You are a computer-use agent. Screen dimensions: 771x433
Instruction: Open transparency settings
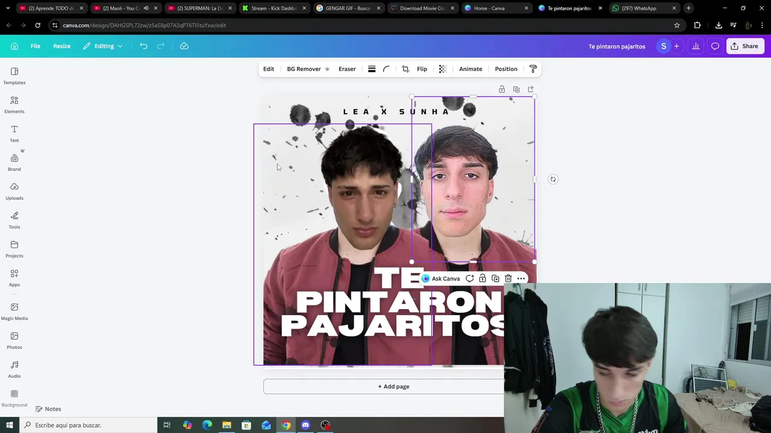(x=443, y=69)
